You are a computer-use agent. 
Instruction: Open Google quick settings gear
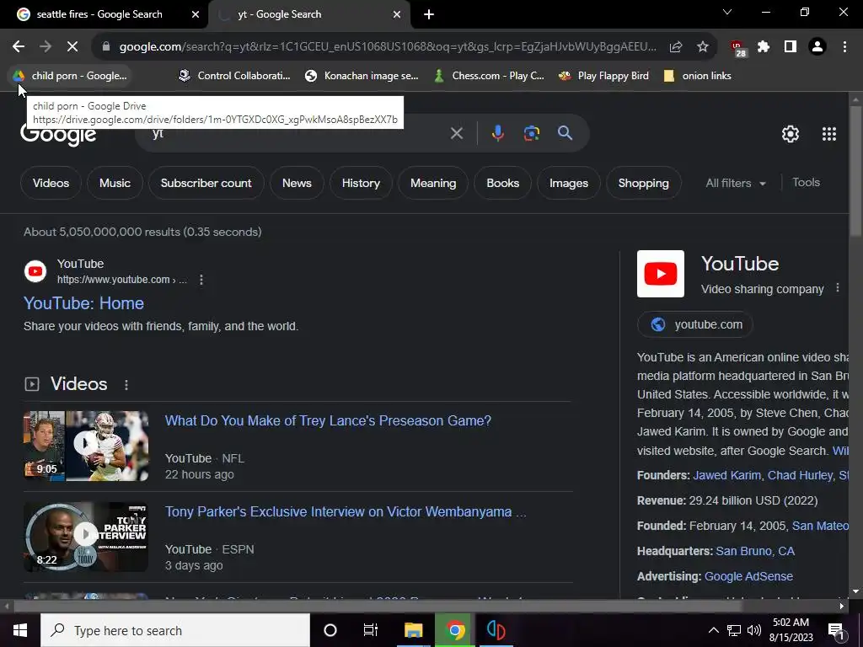(791, 134)
